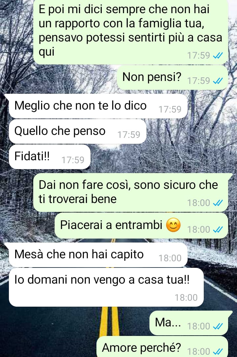This screenshot has width=237, height=357.
Task: Click double-check ticks on 'Piacerai a entrambi'
Action: point(218,230)
